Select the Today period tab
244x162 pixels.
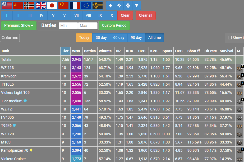[x=84, y=38]
